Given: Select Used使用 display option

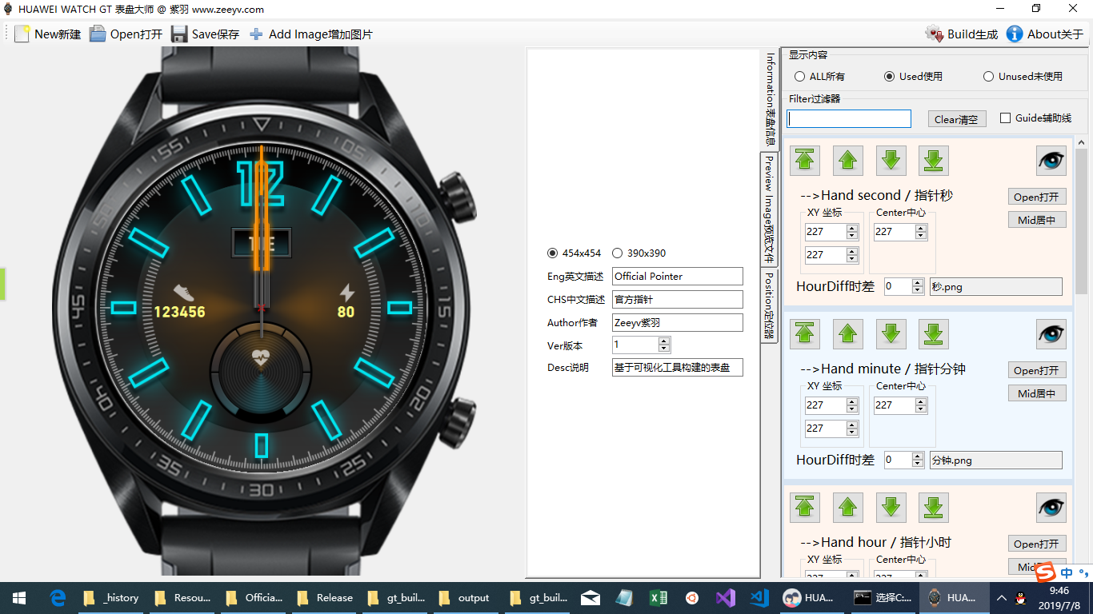Looking at the screenshot, I should click(913, 77).
